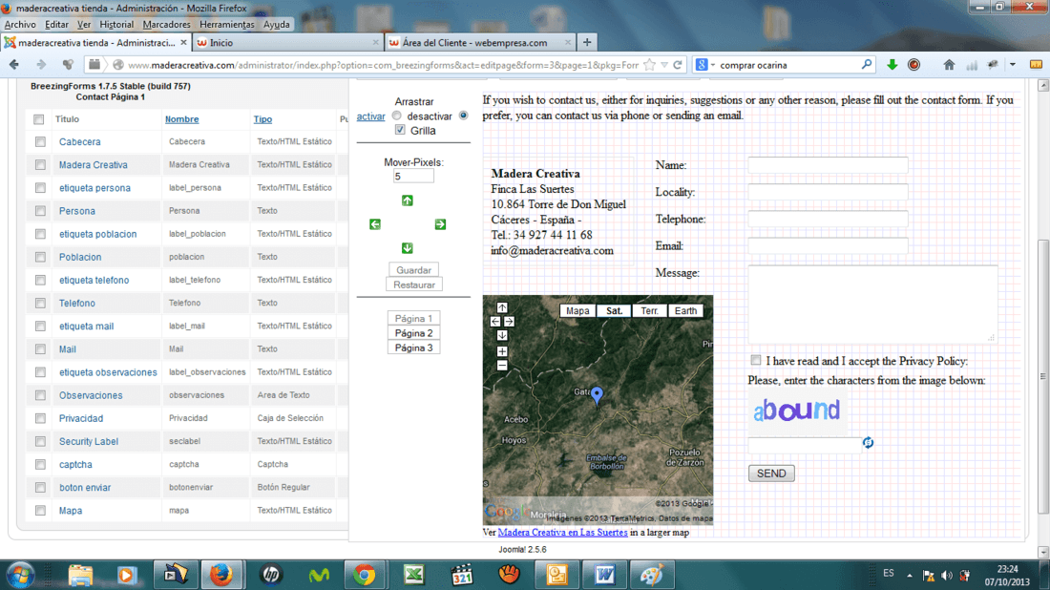Click the Name input field
Screen dimensions: 1050x590
tap(828, 165)
